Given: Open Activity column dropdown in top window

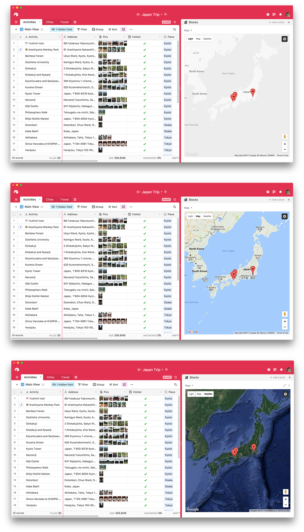Looking at the screenshot, I should coord(59,37).
